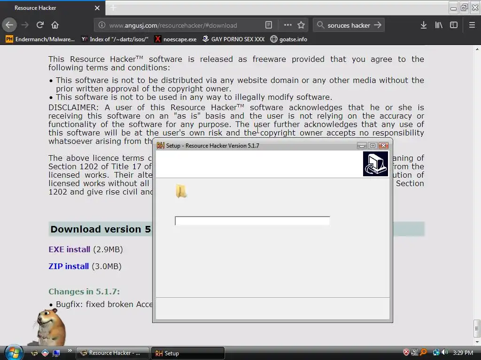This screenshot has height=360, width=481.
Task: Close the Setup dialog window
Action: [383, 145]
